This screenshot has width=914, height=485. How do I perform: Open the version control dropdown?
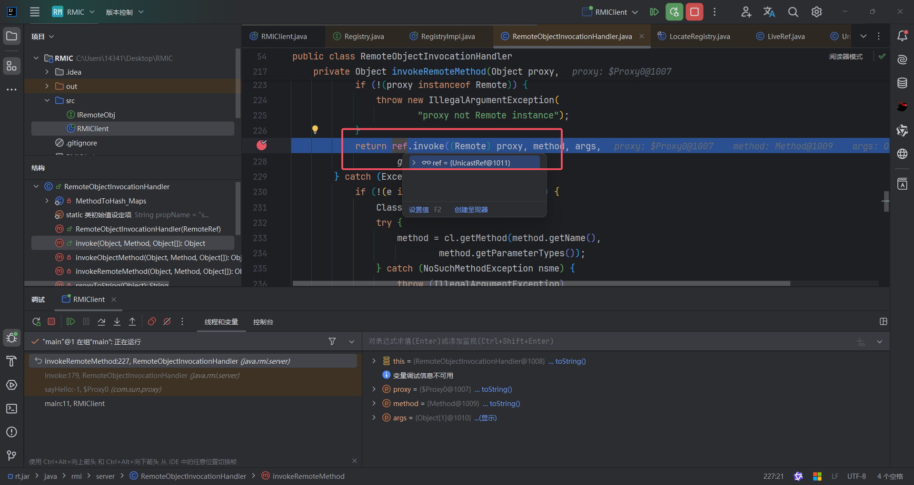(124, 12)
